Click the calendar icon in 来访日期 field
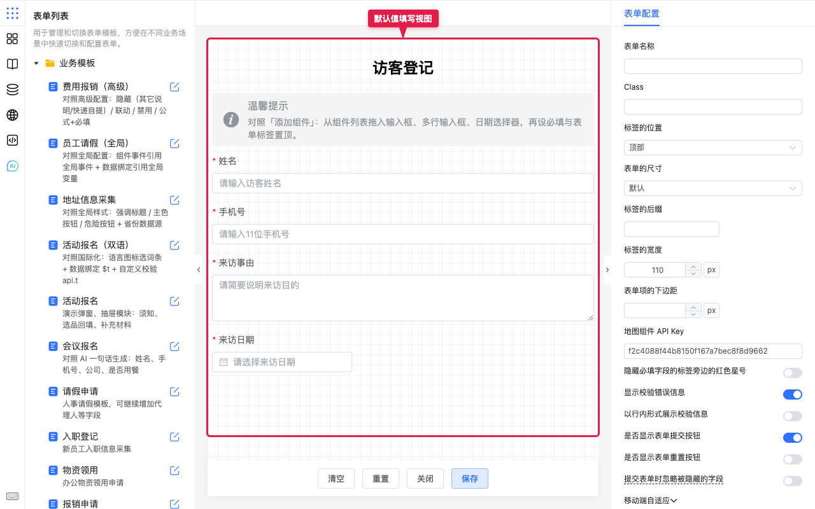 coord(223,362)
